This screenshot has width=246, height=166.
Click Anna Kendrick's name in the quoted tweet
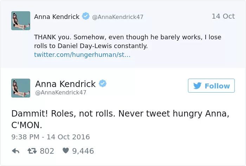coord(57,16)
